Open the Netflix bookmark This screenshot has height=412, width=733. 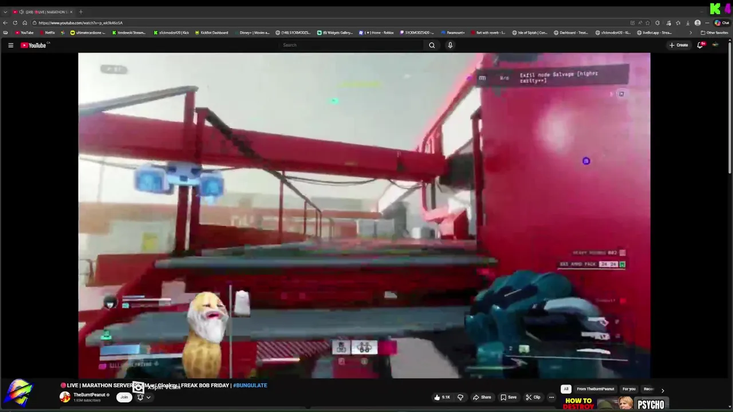point(47,33)
